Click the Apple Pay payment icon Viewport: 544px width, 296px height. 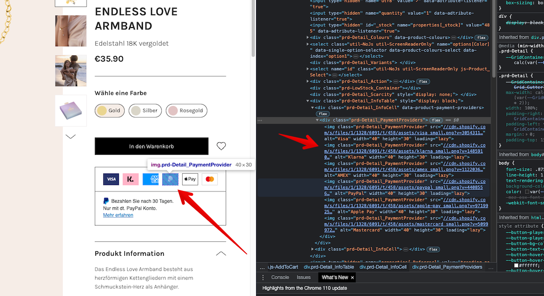pos(190,179)
